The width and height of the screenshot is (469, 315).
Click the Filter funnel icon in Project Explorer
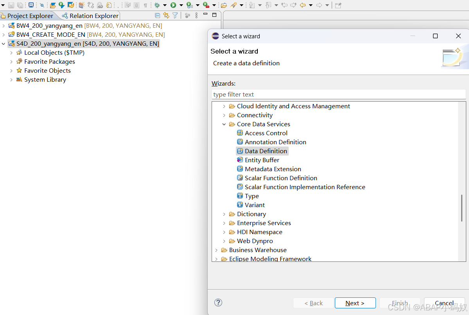click(x=175, y=15)
